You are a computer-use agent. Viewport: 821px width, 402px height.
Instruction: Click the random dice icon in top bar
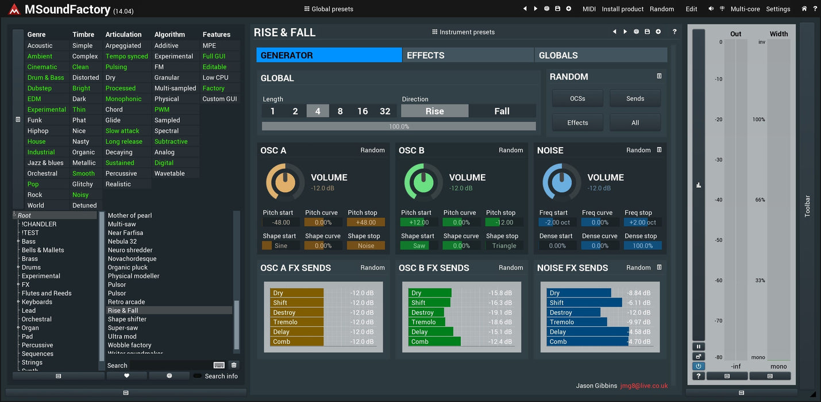pyautogui.click(x=546, y=9)
